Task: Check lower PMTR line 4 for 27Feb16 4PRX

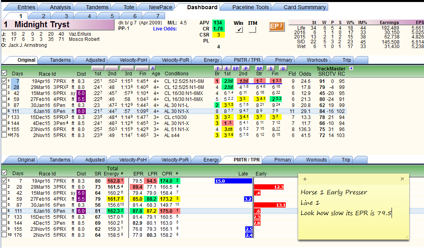Action: 4,199
